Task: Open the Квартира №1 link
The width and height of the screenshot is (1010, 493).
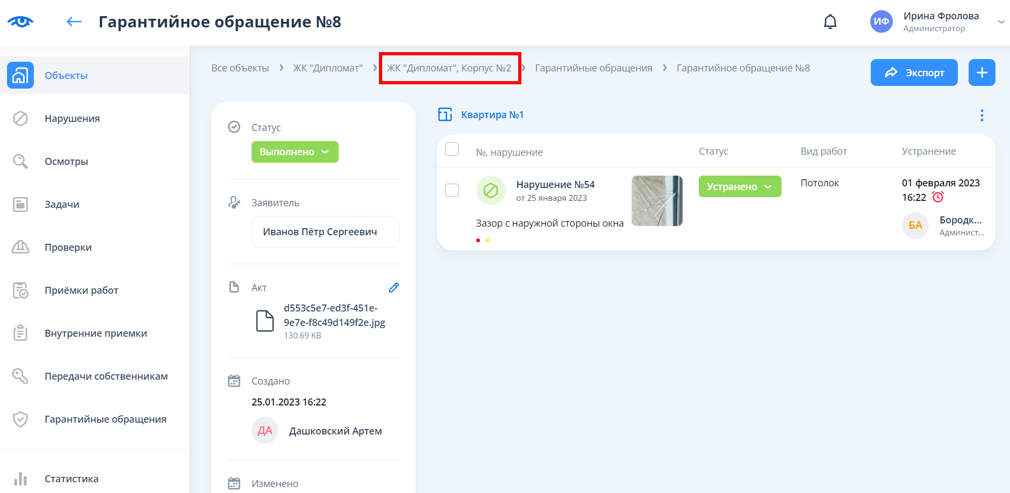Action: coord(492,115)
